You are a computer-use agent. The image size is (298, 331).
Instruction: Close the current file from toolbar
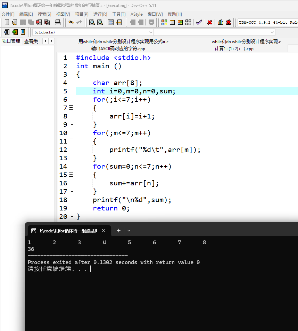coord(39,22)
